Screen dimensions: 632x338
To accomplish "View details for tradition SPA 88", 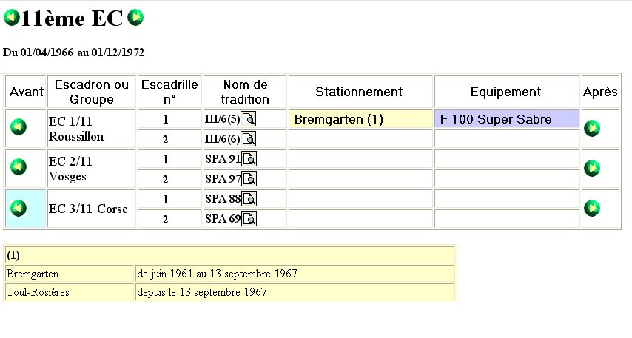I will (x=249, y=199).
